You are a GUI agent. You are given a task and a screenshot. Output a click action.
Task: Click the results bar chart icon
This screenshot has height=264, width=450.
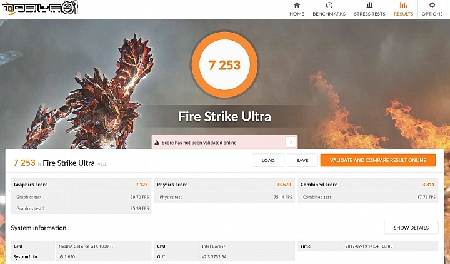pos(404,5)
